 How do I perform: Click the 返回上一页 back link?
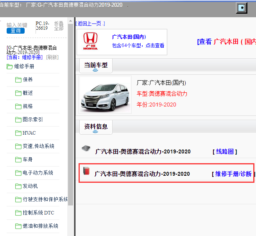90,24
